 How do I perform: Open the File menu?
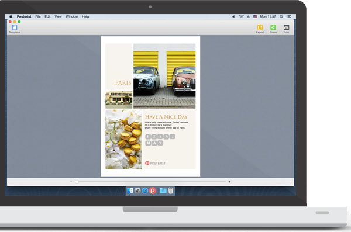point(38,16)
